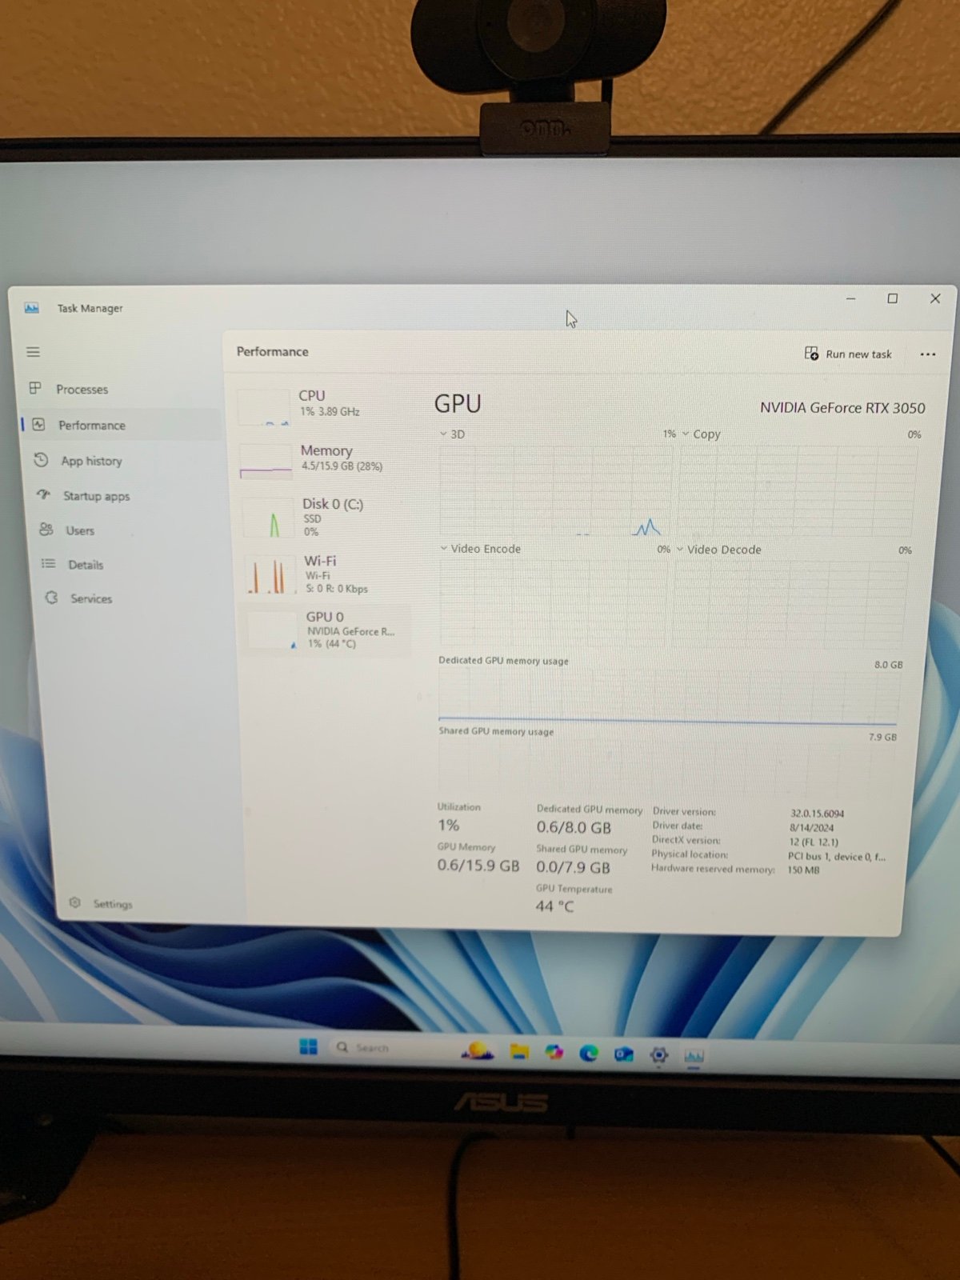The image size is (960, 1280).
Task: Open the Windows Start menu
Action: (x=309, y=1047)
